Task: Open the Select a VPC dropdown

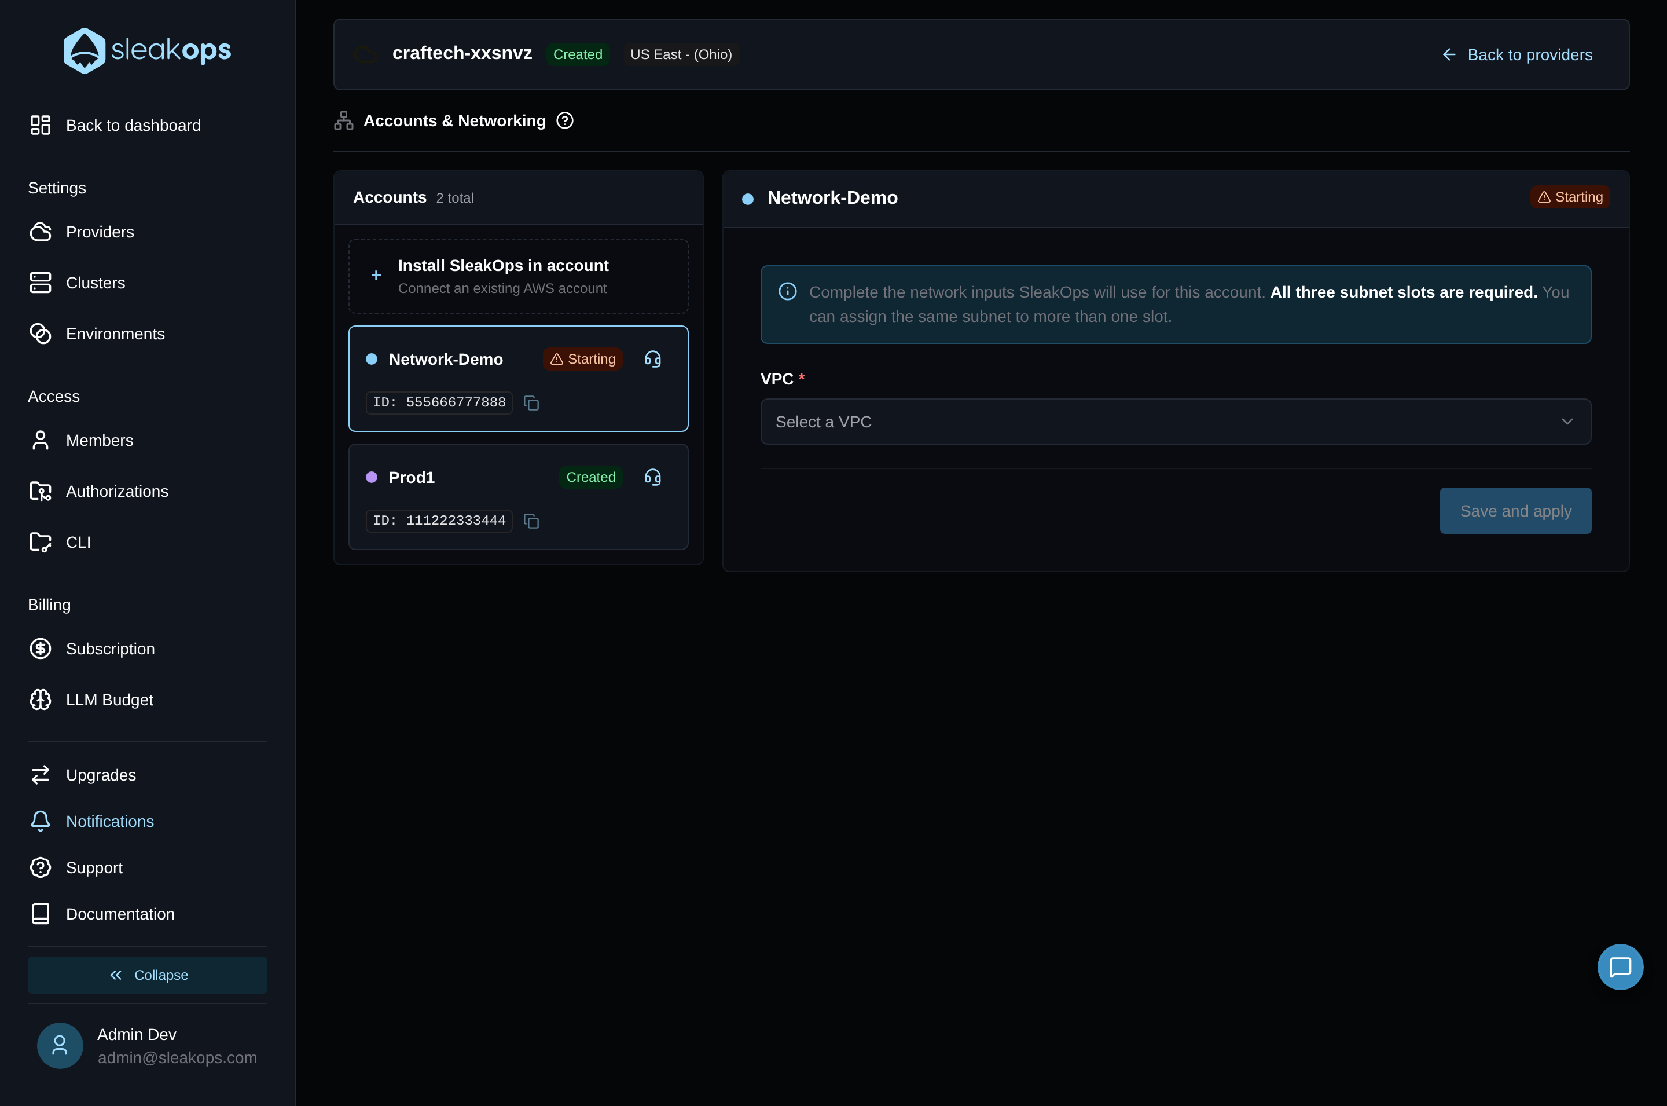Action: [x=1175, y=422]
